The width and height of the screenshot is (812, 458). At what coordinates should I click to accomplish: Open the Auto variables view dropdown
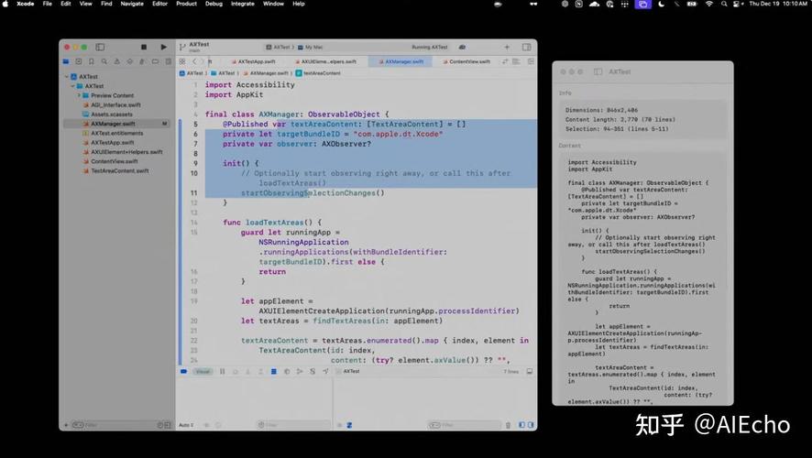(185, 425)
